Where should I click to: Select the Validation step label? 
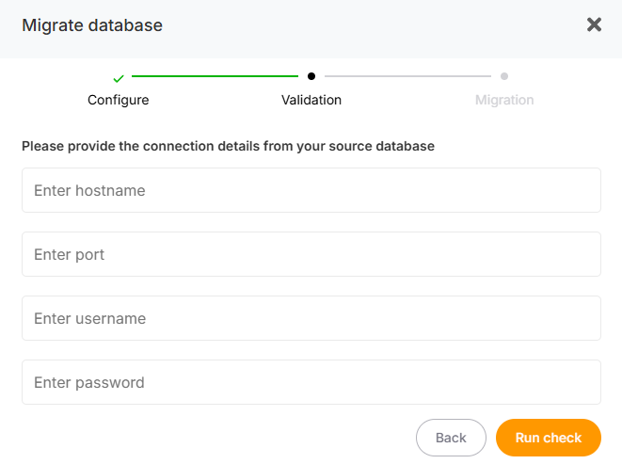tap(311, 100)
